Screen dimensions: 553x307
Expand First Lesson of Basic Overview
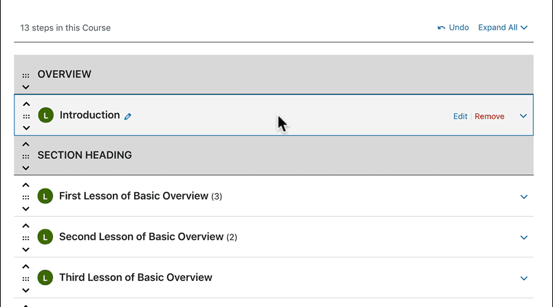pos(524,197)
